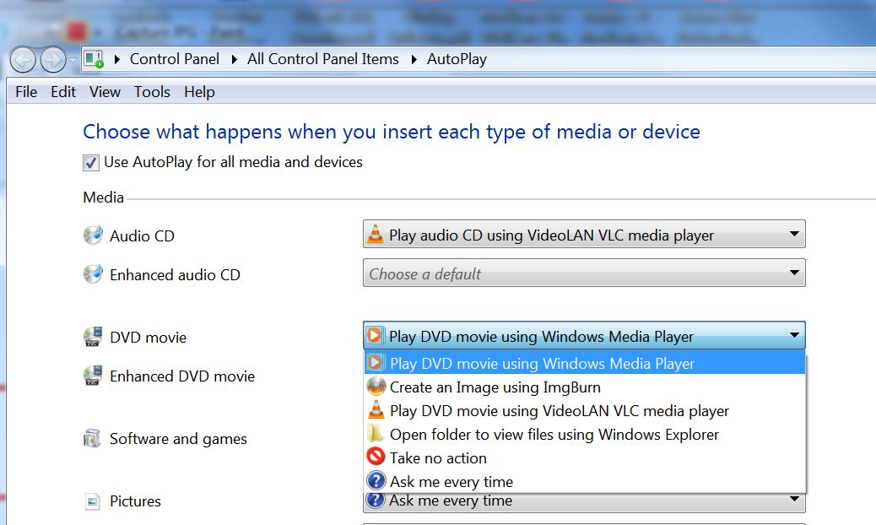
Task: Toggle Use AutoPlay for all media checkbox
Action: pos(91,163)
